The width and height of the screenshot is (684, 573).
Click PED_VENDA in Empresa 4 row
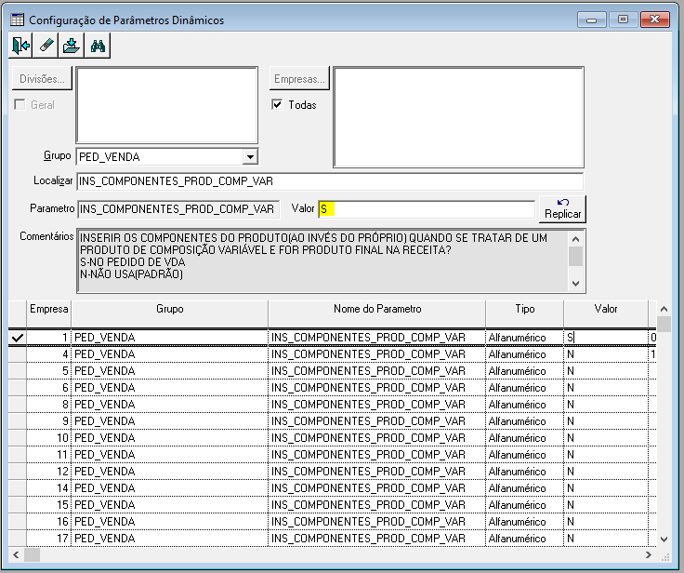(105, 354)
